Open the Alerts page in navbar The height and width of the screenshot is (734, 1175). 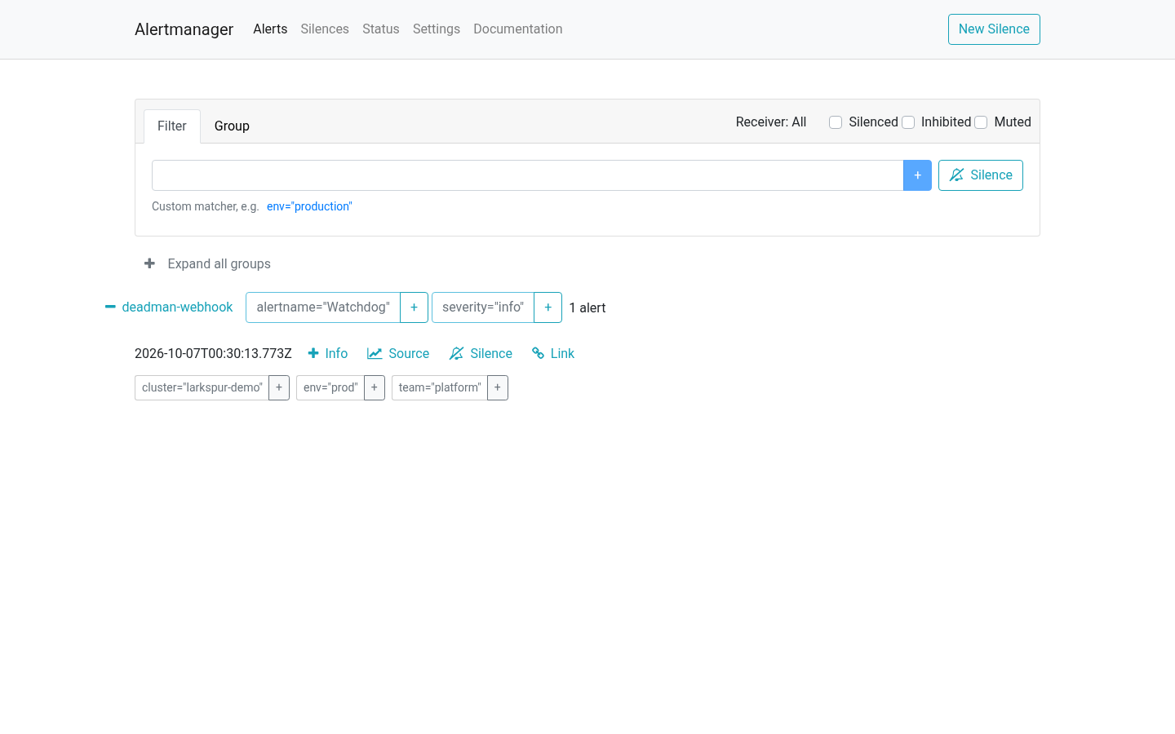tap(270, 29)
